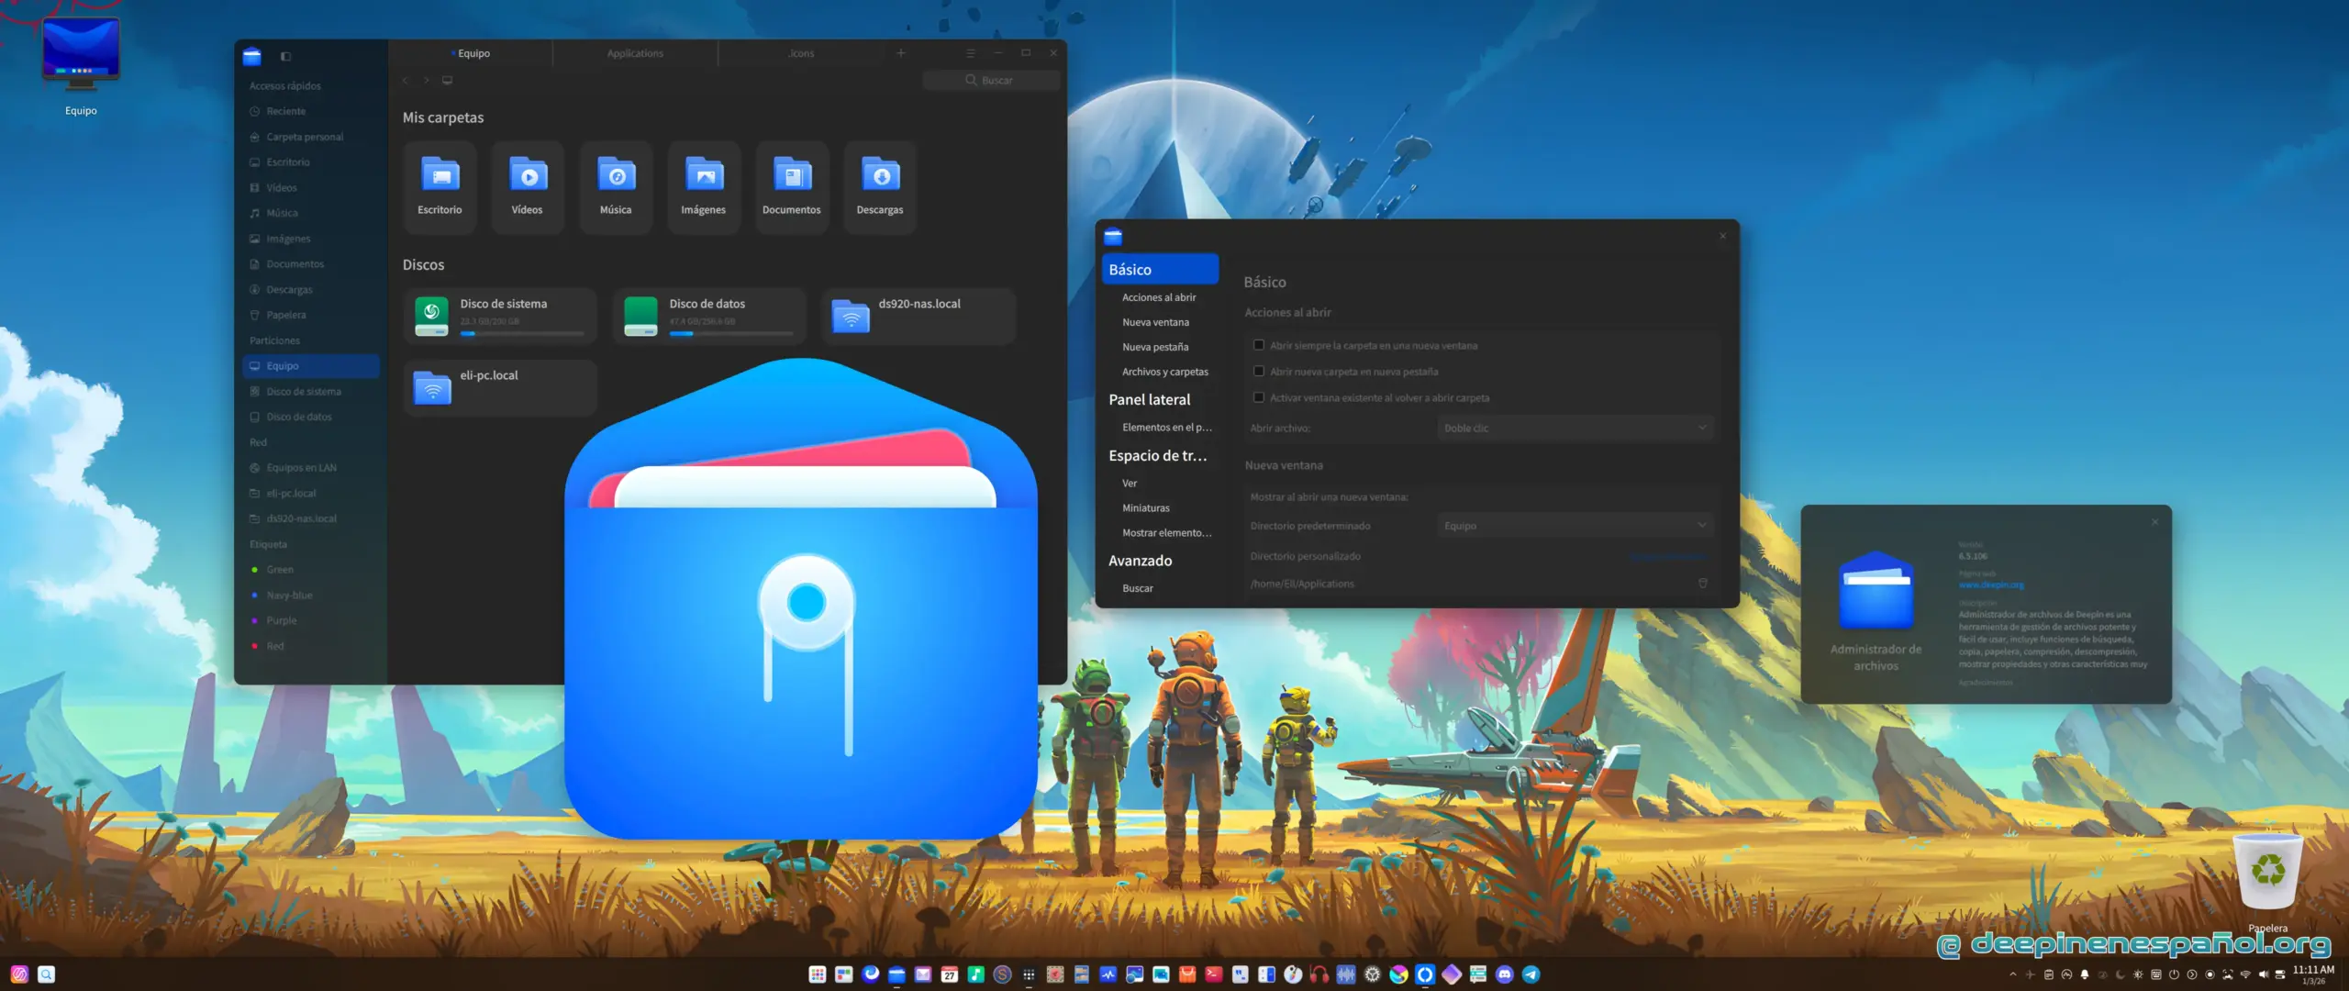
Task: Delete the custom directory path with trash icon
Action: click(x=1703, y=584)
